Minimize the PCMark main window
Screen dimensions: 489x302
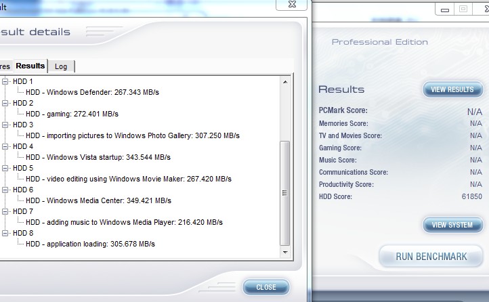[445, 9]
